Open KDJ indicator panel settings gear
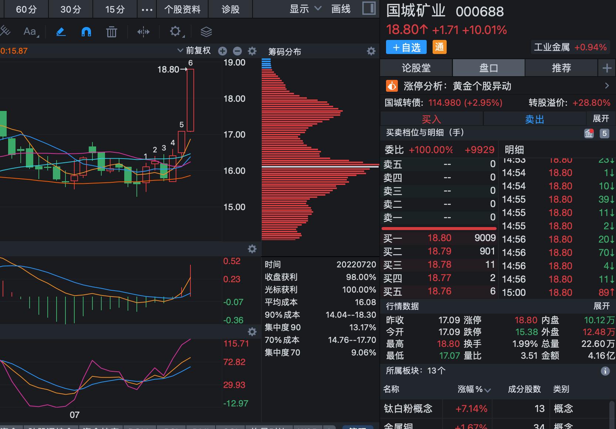Viewport: 616px width, 429px height. point(252,332)
